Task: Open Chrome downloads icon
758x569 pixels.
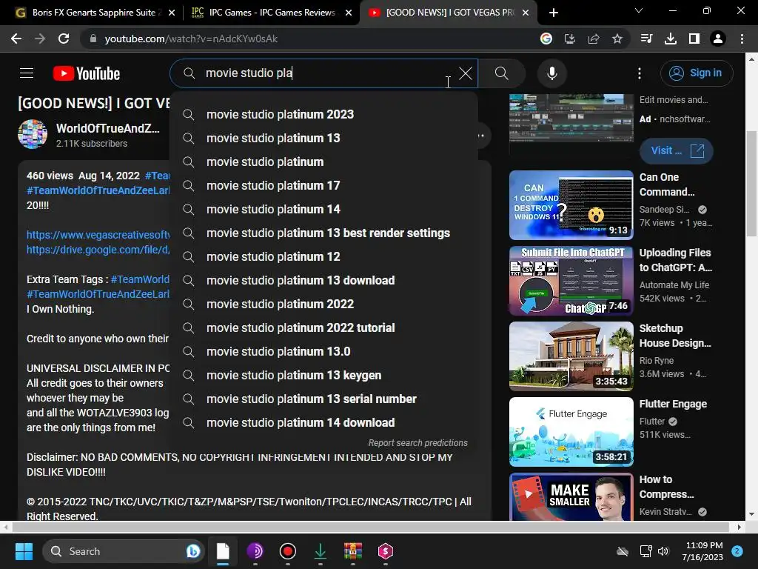Action: (671, 39)
